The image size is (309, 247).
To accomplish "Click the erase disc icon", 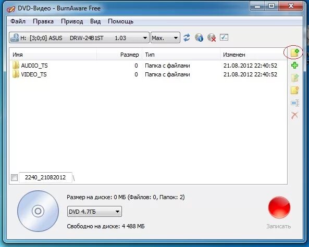I will coord(212,37).
